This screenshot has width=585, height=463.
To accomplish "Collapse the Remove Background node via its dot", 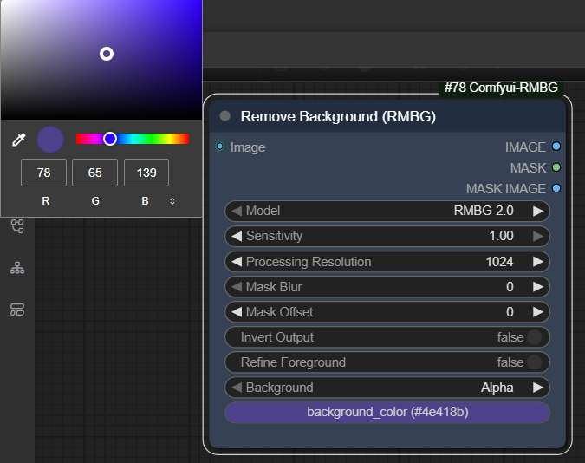I will pyautogui.click(x=225, y=116).
